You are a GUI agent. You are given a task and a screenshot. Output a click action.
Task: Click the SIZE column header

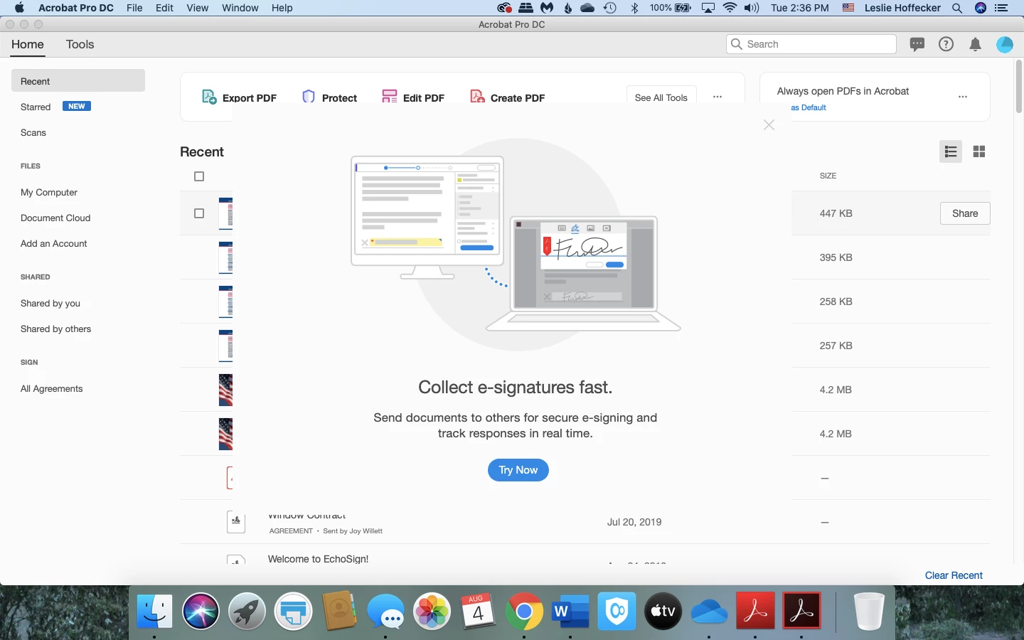click(828, 176)
